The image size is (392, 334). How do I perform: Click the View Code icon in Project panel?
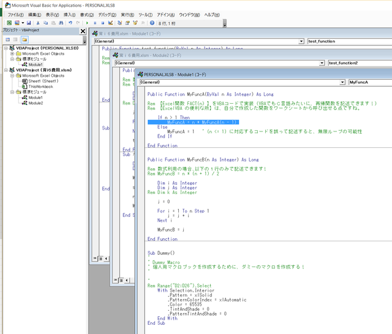click(8, 39)
